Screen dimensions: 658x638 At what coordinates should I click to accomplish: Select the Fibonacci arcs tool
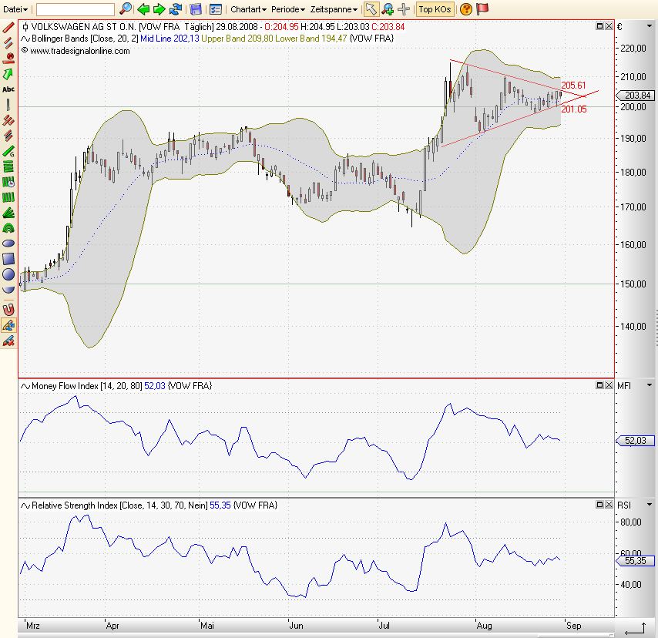[8, 228]
